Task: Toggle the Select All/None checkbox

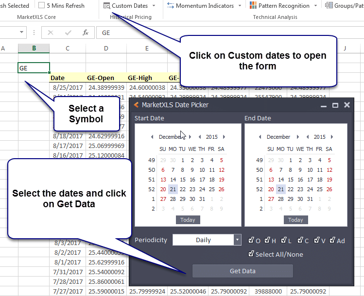Action: click(x=251, y=254)
